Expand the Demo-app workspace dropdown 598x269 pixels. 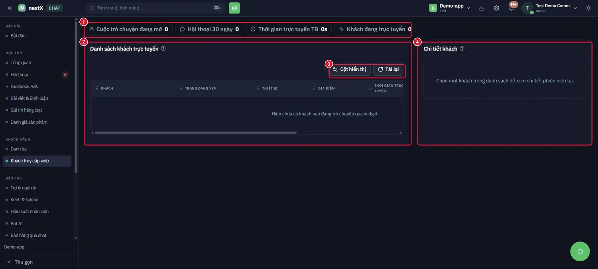(469, 8)
